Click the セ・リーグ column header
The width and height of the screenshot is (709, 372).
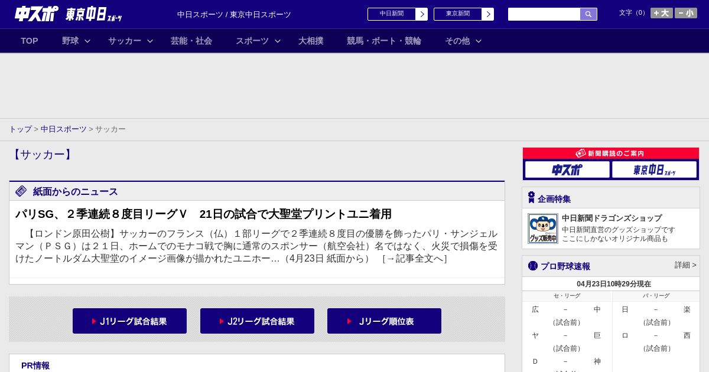coord(567,296)
